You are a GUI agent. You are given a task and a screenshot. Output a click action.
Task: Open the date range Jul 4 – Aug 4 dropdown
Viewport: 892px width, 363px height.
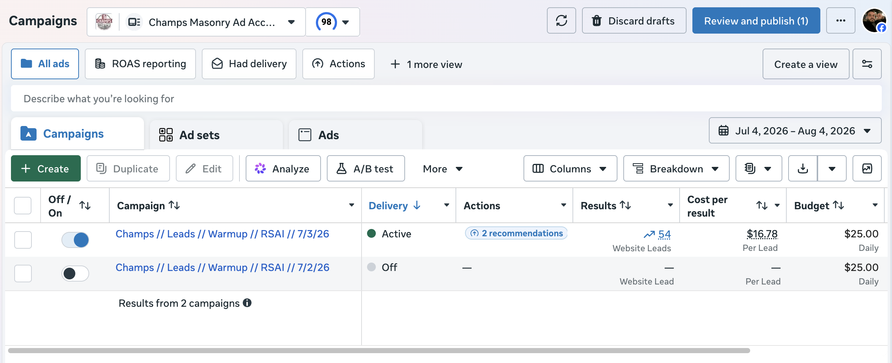[x=795, y=130]
